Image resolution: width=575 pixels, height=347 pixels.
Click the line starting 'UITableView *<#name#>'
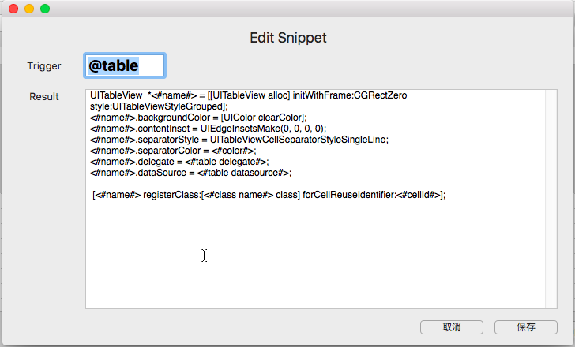pyautogui.click(x=248, y=95)
